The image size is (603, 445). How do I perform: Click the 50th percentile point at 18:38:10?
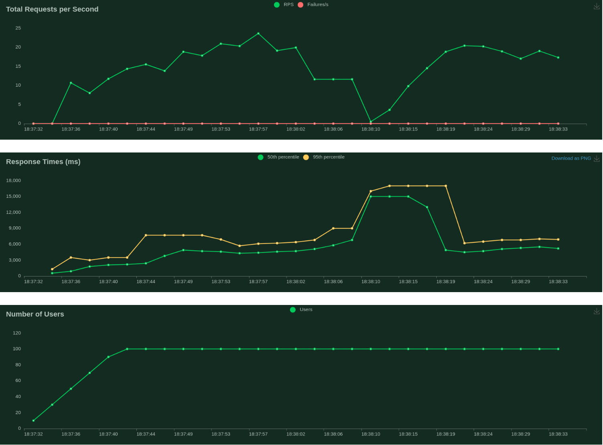click(371, 197)
